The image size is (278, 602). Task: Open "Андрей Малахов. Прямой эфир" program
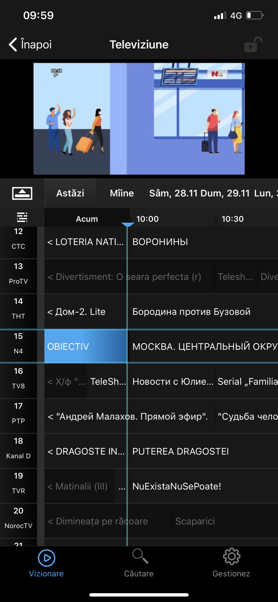(x=130, y=416)
